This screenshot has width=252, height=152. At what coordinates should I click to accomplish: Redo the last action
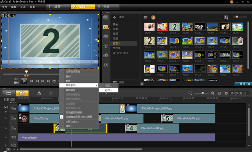click(51, 93)
